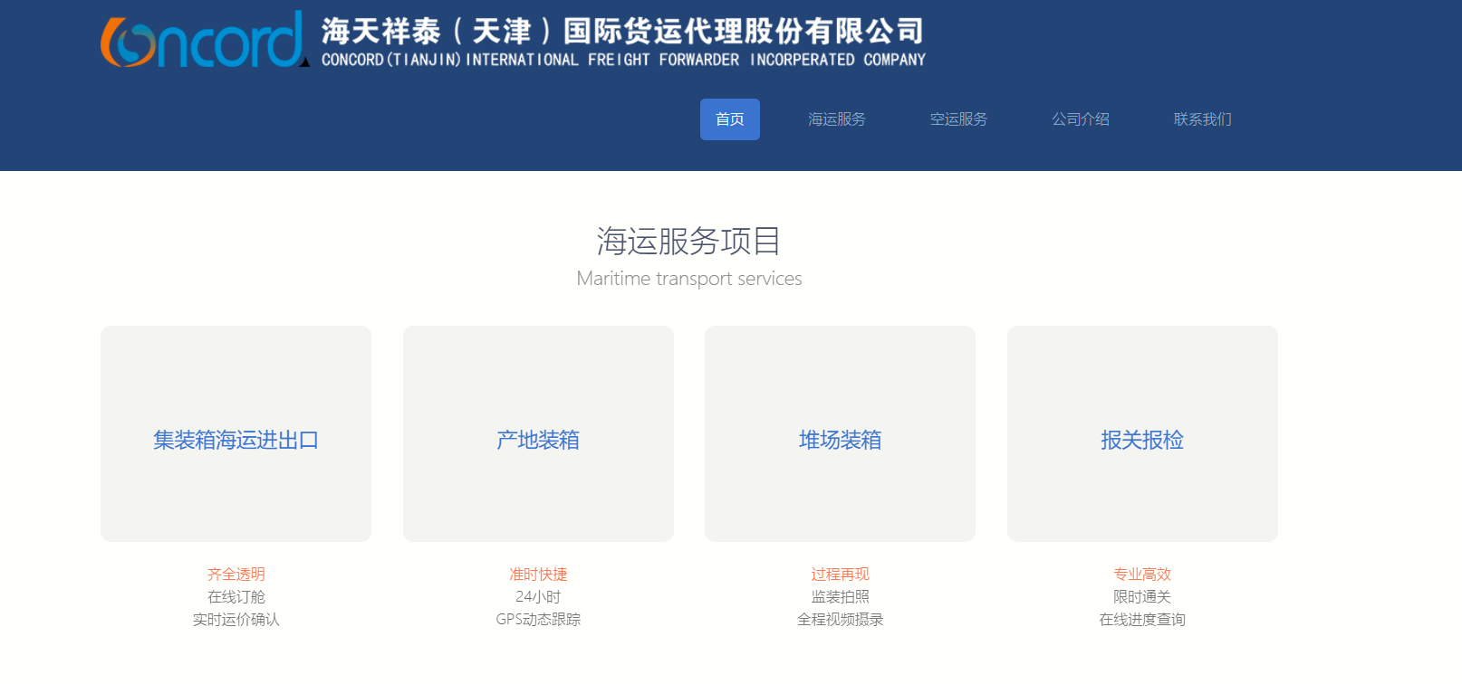Image resolution: width=1462 pixels, height=684 pixels.
Task: Open the 堆场装箱 service card
Action: 840,434
